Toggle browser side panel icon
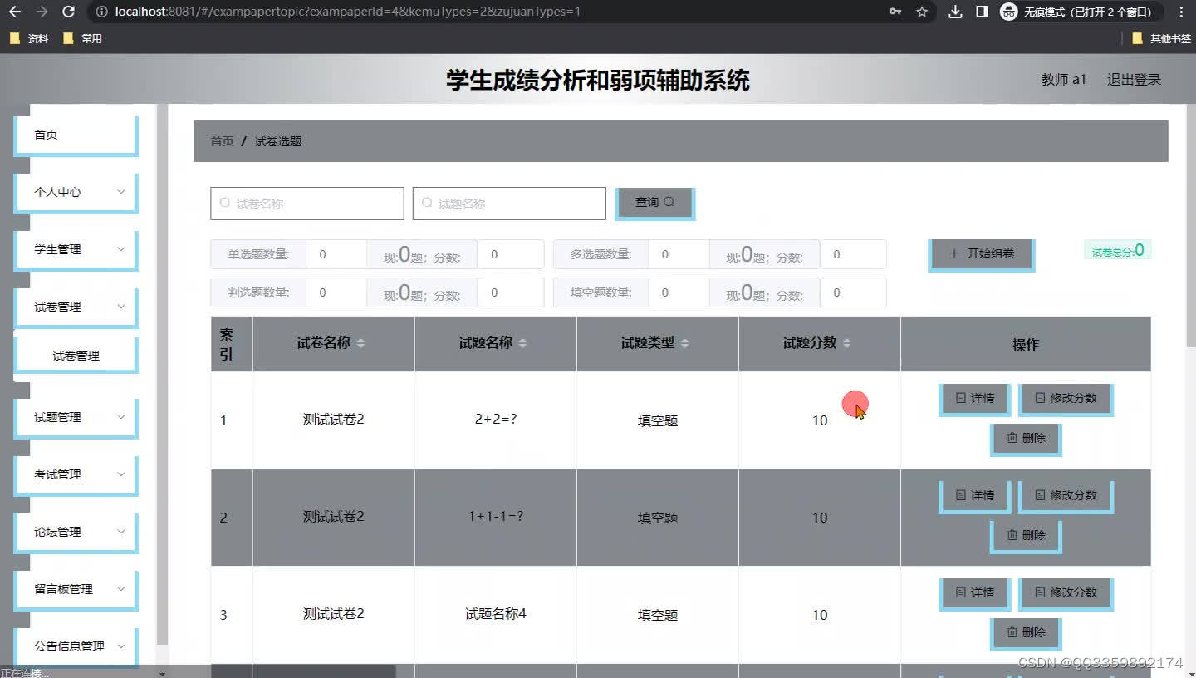The height and width of the screenshot is (678, 1196). pos(982,12)
